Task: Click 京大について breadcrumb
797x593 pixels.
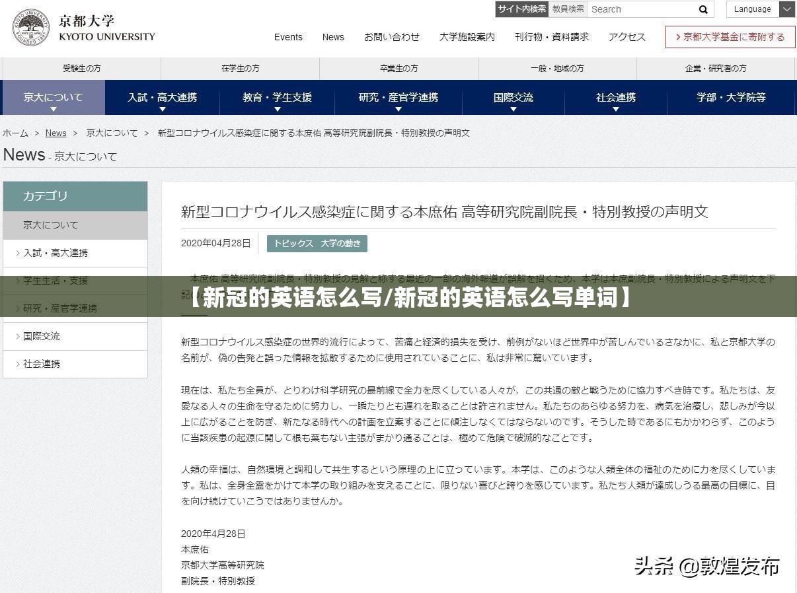Action: 112,133
